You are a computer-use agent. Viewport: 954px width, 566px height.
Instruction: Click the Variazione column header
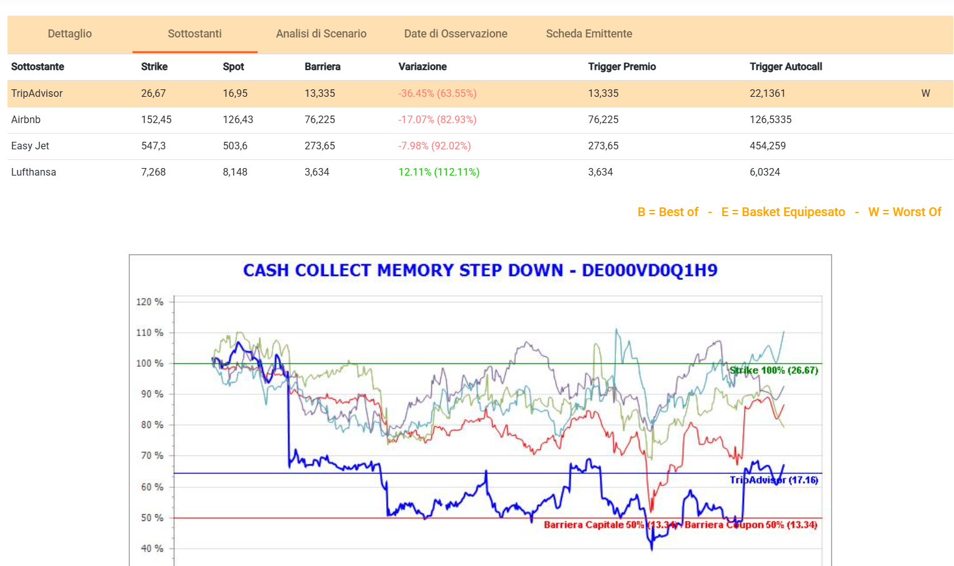423,67
